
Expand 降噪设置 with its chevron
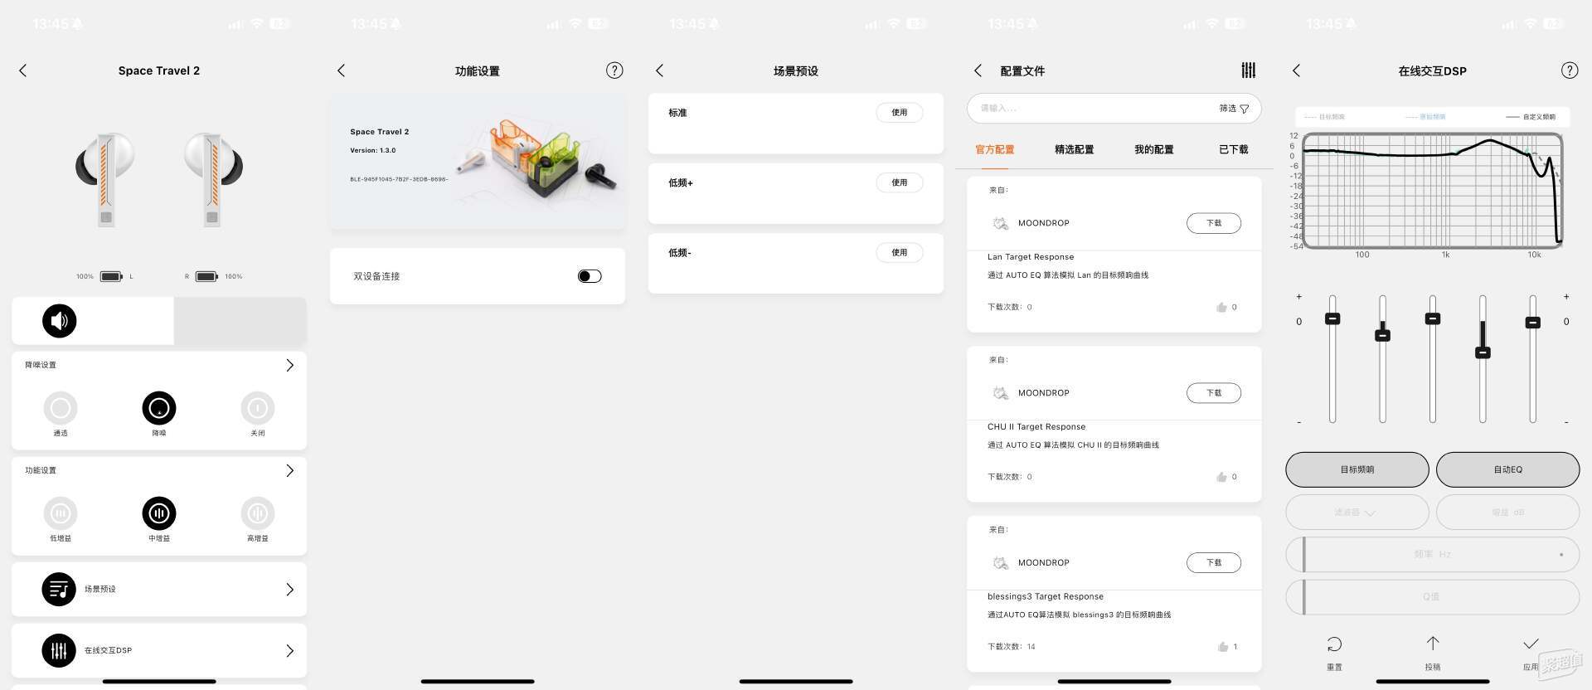pyautogui.click(x=289, y=365)
